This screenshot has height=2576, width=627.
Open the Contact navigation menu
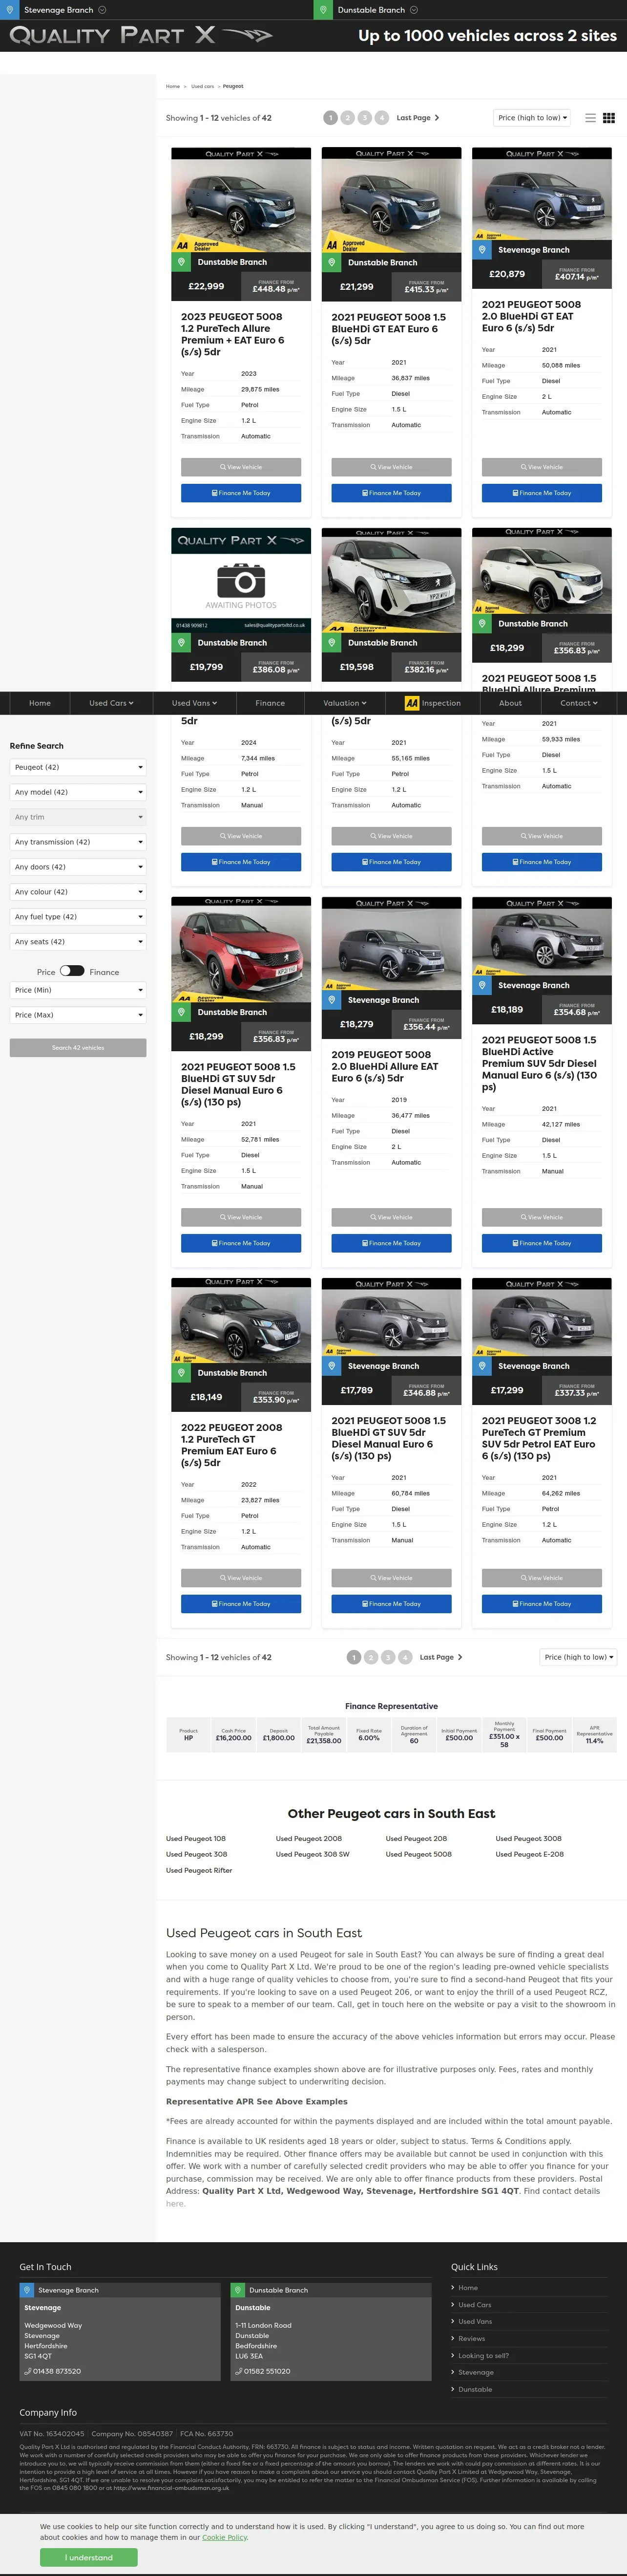click(x=579, y=703)
